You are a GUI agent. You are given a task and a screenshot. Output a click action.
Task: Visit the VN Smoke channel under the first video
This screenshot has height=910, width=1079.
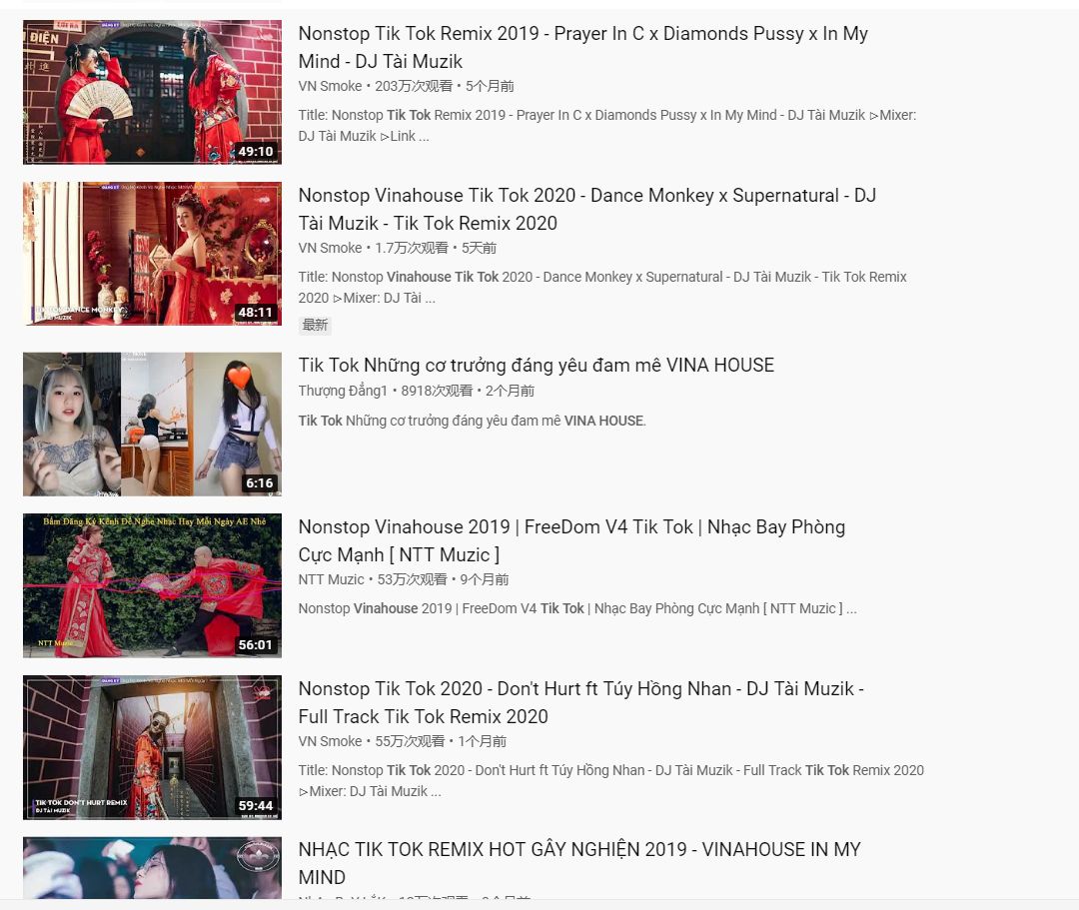330,86
